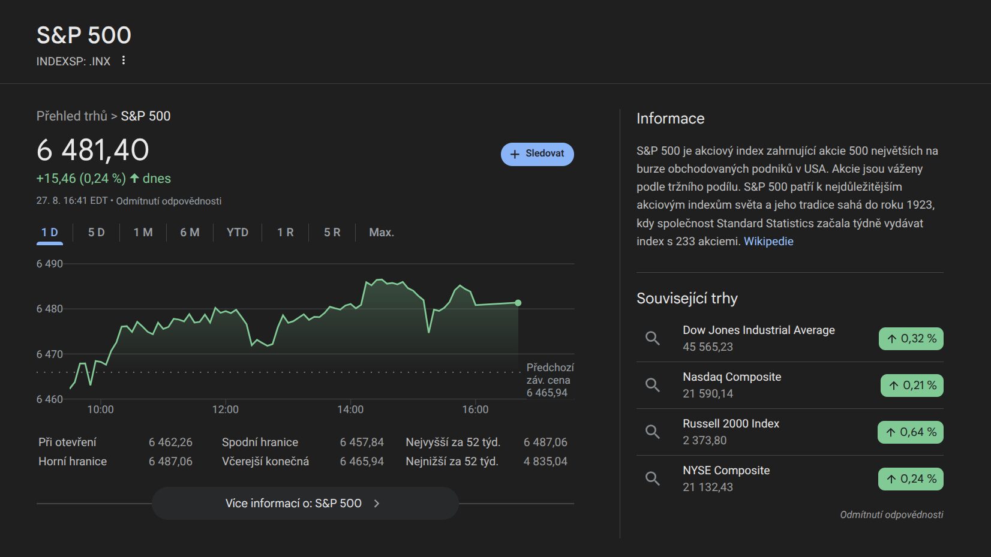Click the 0,21 % change badge
The height and width of the screenshot is (557, 991).
point(912,386)
